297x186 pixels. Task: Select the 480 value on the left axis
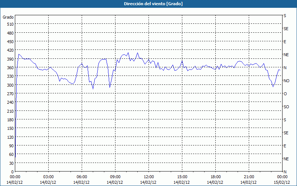pyautogui.click(x=10, y=33)
